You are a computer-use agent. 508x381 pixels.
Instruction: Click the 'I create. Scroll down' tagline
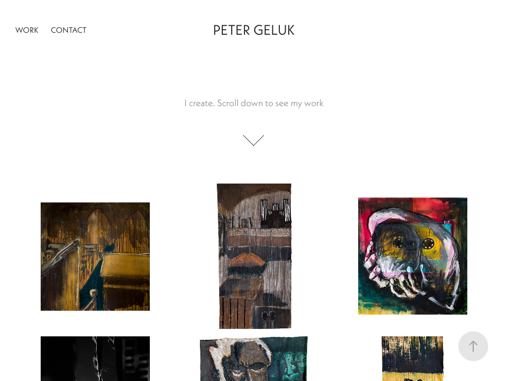pyautogui.click(x=254, y=103)
